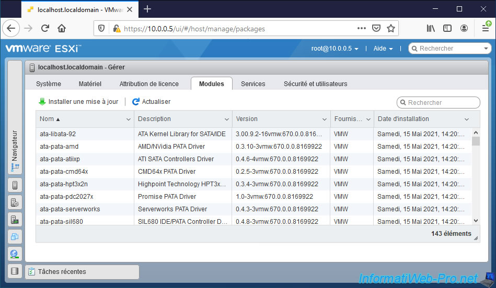The image size is (496, 288).
Task: Open page actions three-dot menu
Action: coord(362,28)
